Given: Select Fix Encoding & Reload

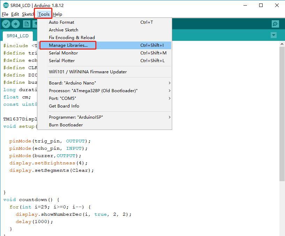Looking at the screenshot, I should tap(104, 37).
